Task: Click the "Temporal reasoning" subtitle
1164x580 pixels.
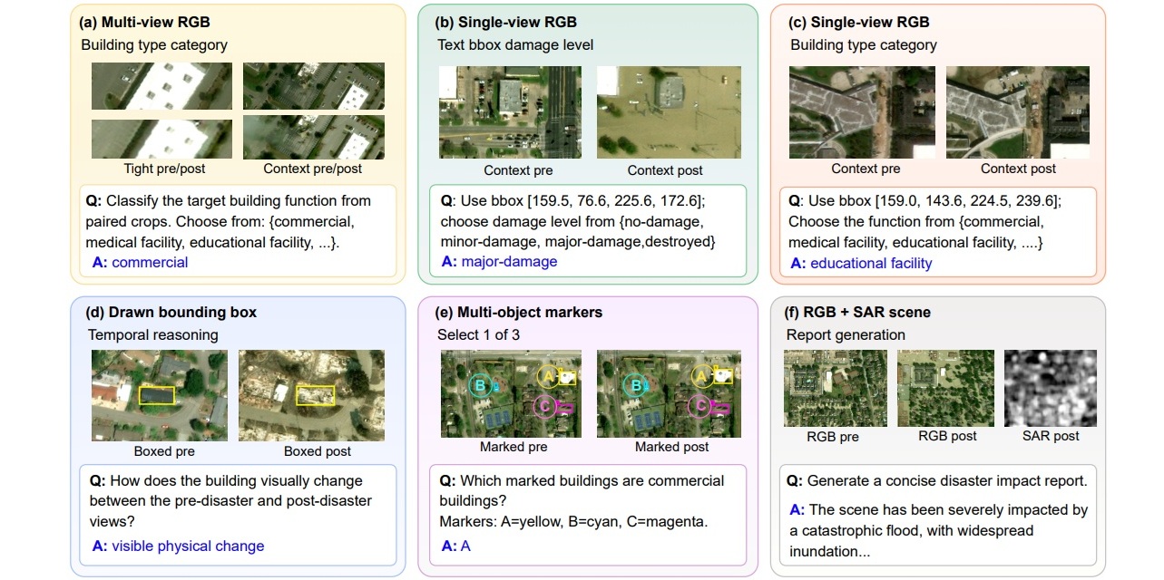Action: pyautogui.click(x=153, y=334)
